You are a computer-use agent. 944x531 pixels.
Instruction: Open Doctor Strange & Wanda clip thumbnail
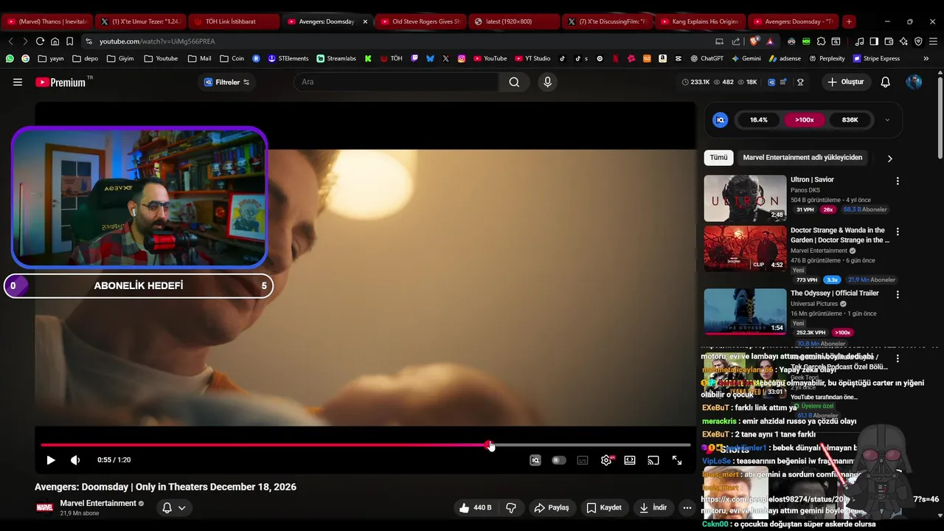tap(745, 249)
